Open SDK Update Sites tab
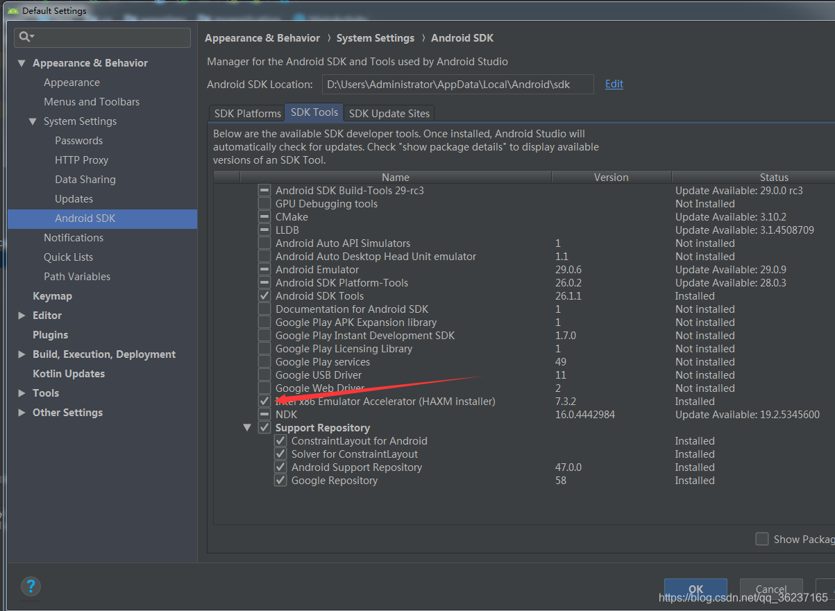Viewport: 835px width, 611px height. click(389, 113)
